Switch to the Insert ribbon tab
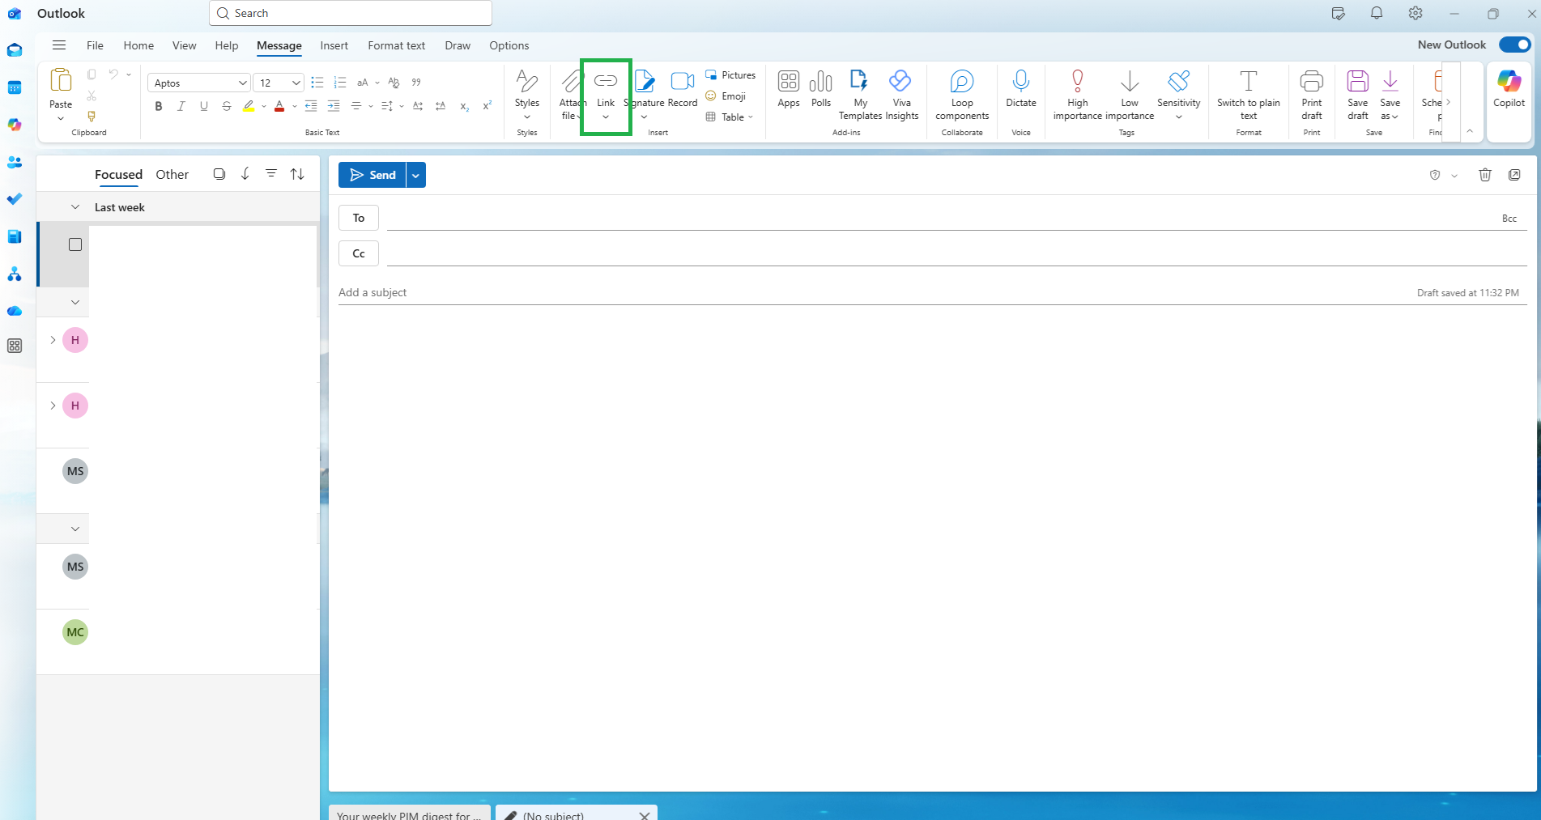 [x=334, y=45]
